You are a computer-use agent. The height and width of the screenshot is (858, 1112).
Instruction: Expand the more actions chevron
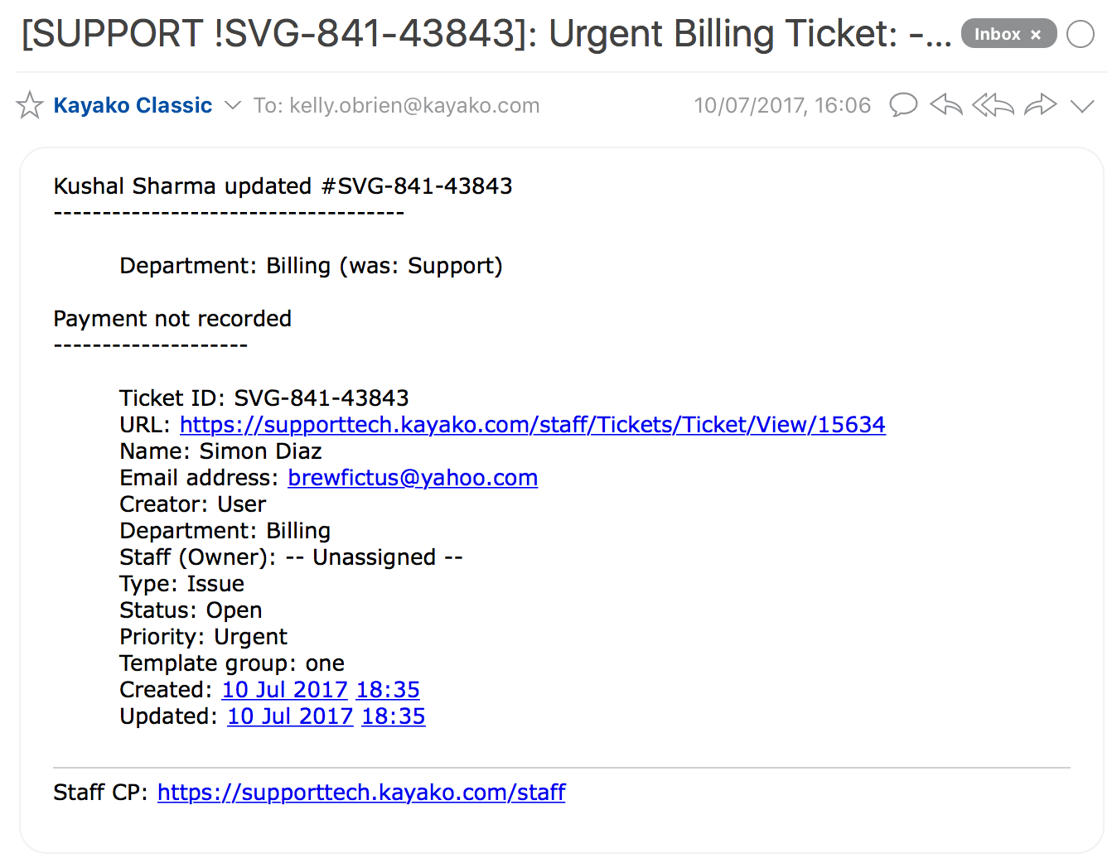(1082, 106)
